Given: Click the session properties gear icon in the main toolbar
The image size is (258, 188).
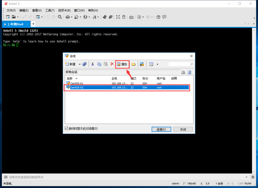Looking at the screenshot, I should pos(38,17).
